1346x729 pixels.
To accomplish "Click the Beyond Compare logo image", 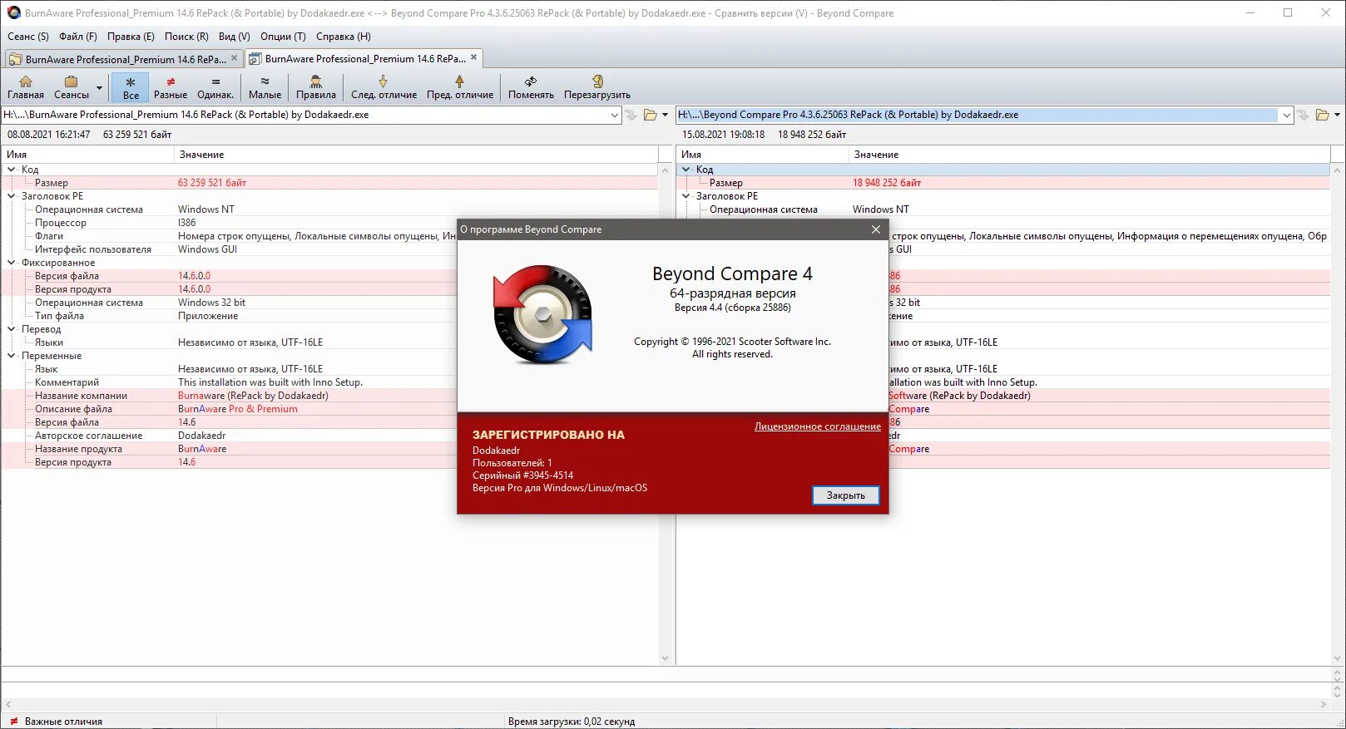I will click(x=542, y=314).
